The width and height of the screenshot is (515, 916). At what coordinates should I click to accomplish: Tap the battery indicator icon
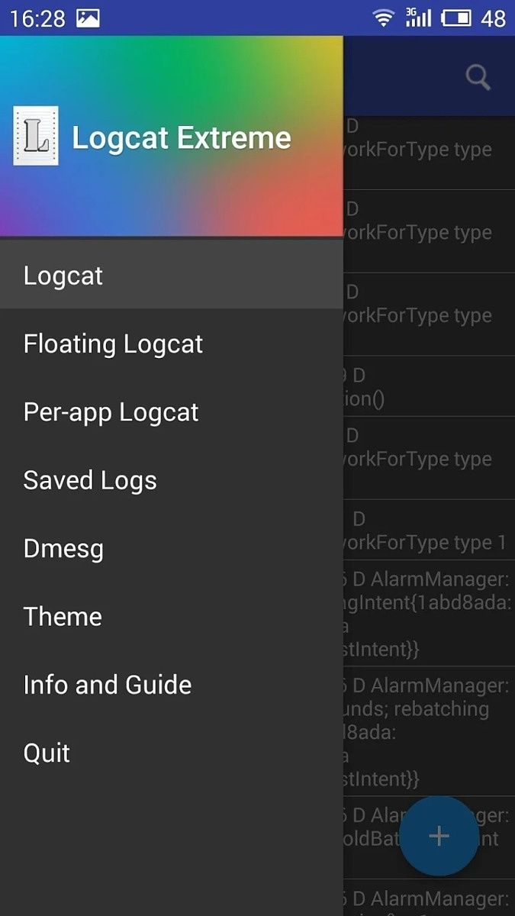point(456,18)
